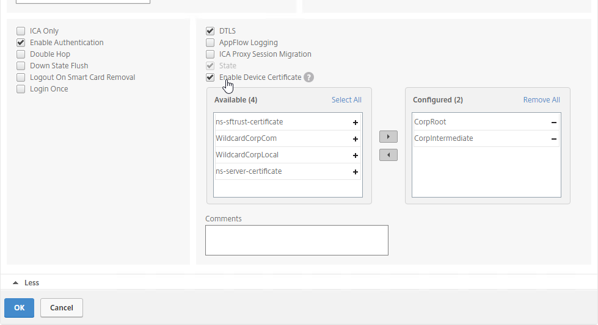The height and width of the screenshot is (325, 598).
Task: Click the move-left arrow button
Action: [x=388, y=155]
